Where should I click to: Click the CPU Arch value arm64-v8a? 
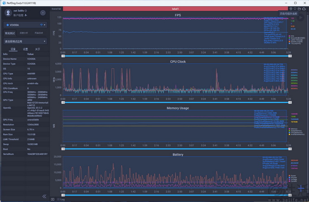[x=33, y=84]
